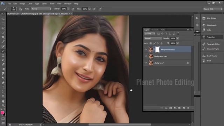224x126 pixels.
Task: Click the black background color swatch
Action: [x=5, y=115]
